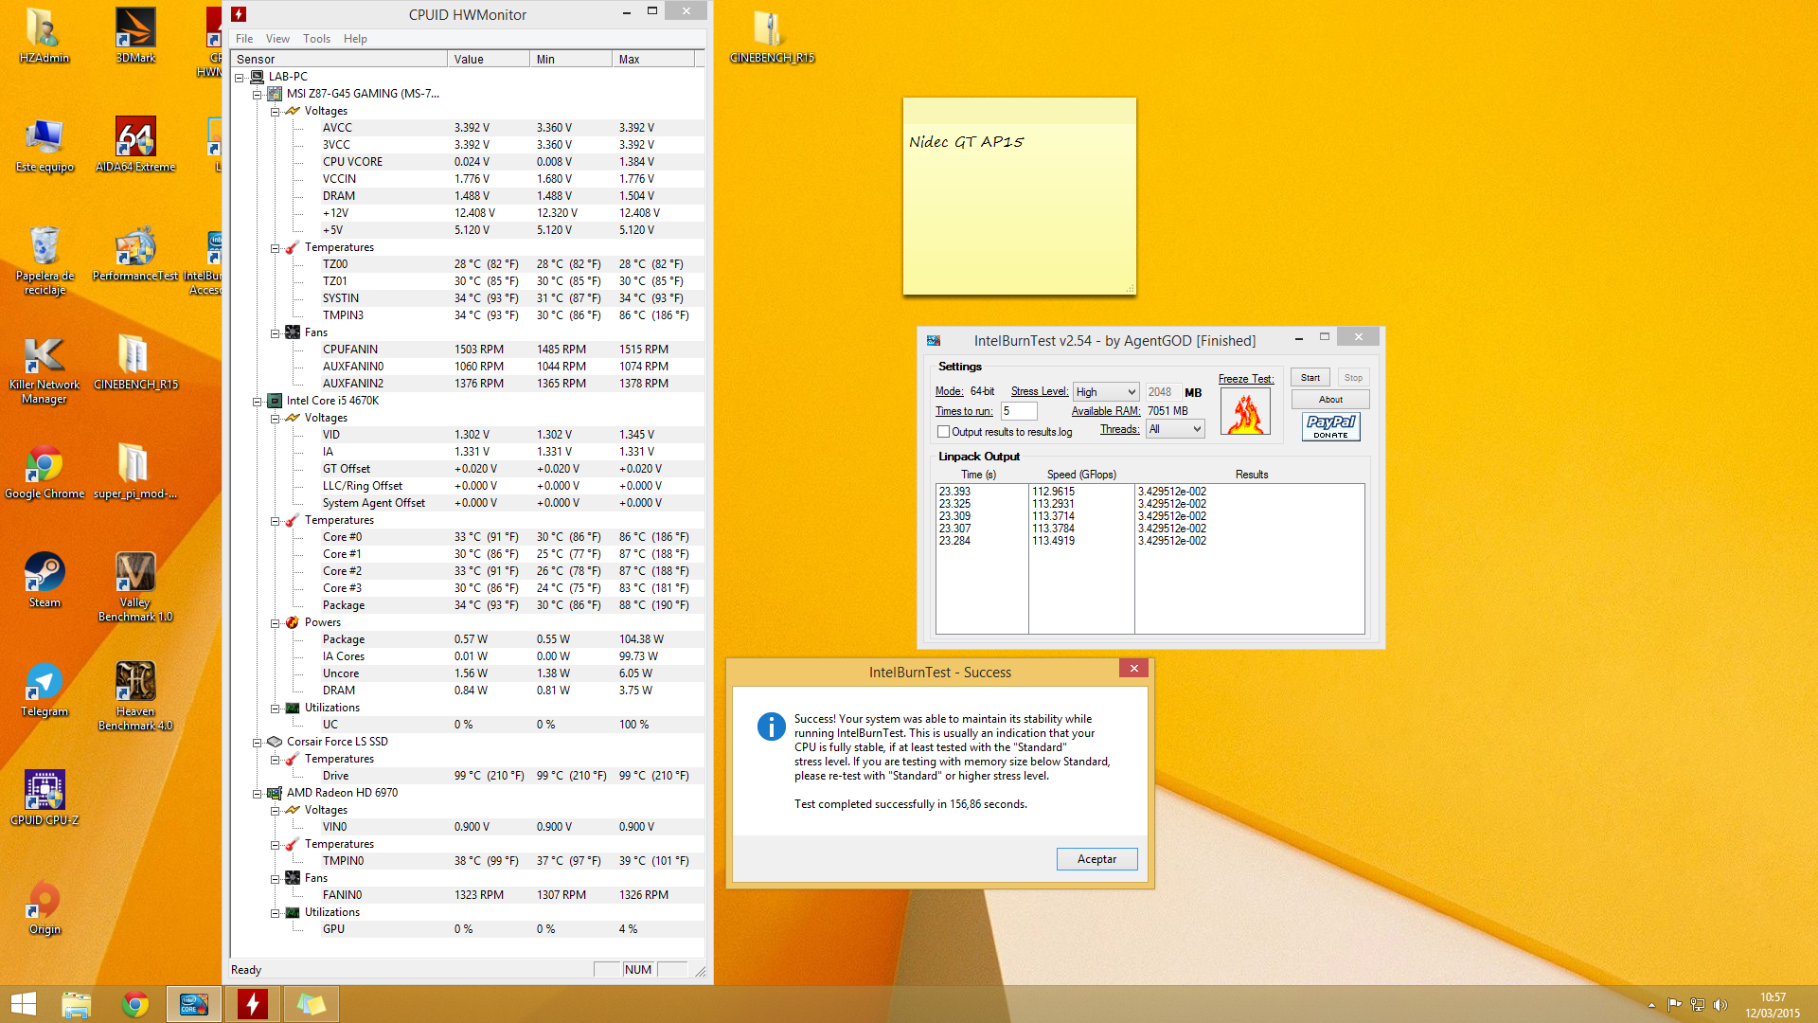Open the HZAdmin desktop folder icon
Screen dimensions: 1818x1023
point(45,36)
